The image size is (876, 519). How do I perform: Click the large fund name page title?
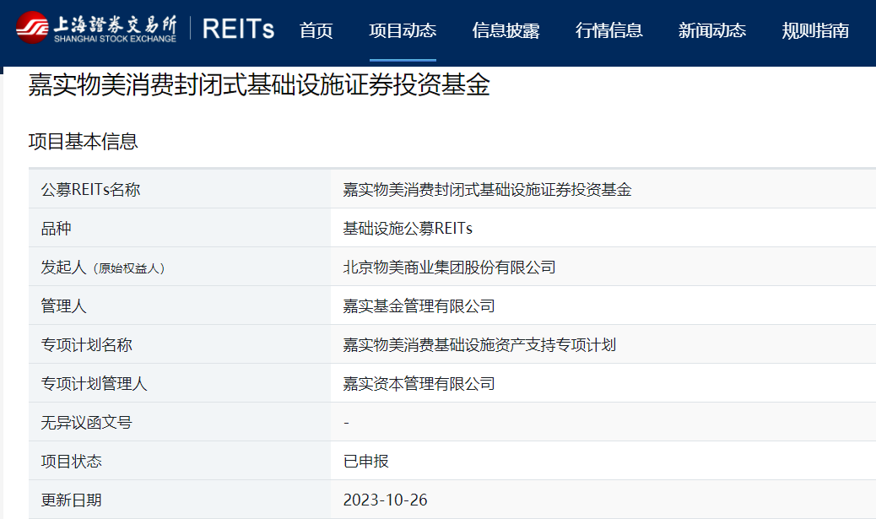(259, 86)
